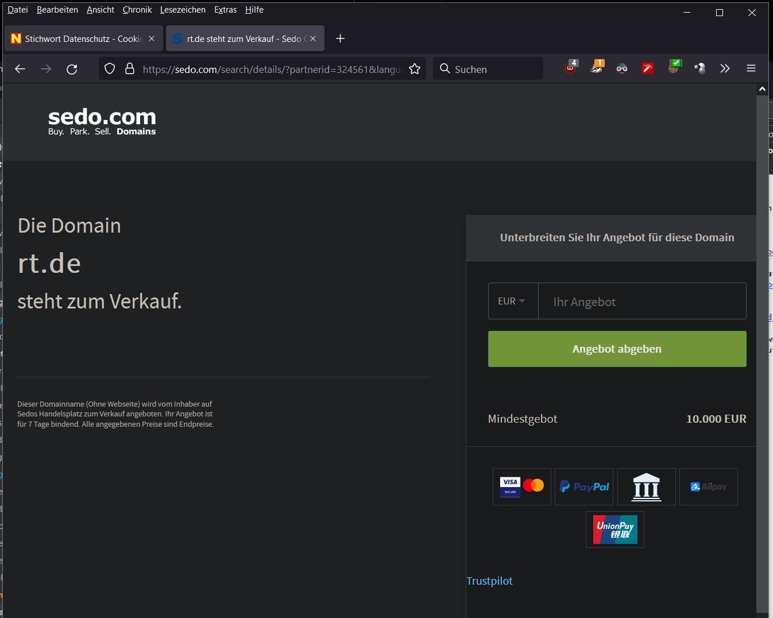Show site security padlock info

(130, 69)
